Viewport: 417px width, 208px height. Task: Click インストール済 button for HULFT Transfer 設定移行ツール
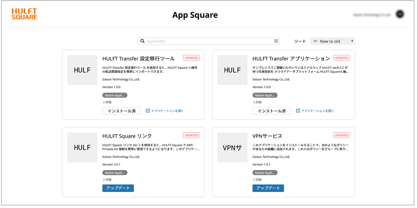[121, 111]
